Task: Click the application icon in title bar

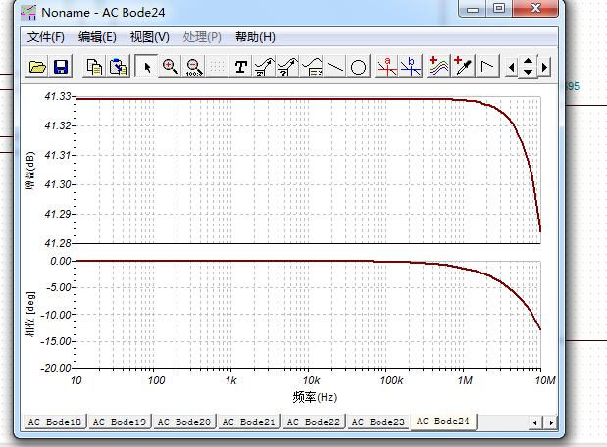Action: click(28, 13)
